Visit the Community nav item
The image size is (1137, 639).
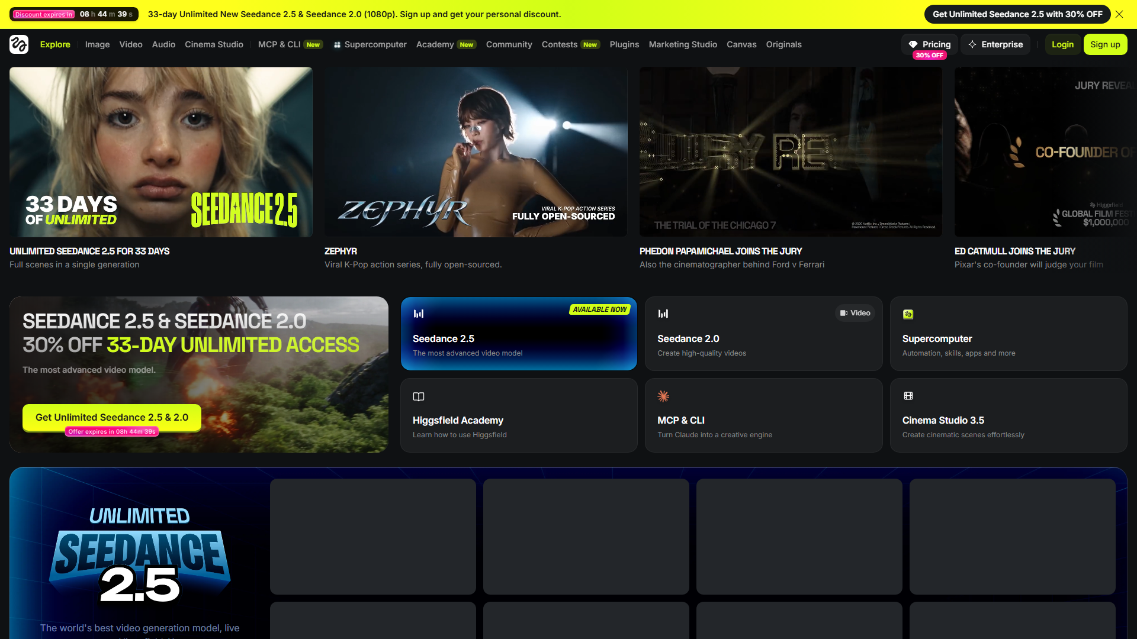point(509,44)
